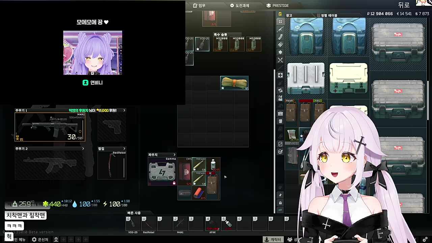Viewport: 432px width, 243px height.
Task: Click the euro balance 14 541
Action: [x=404, y=14]
